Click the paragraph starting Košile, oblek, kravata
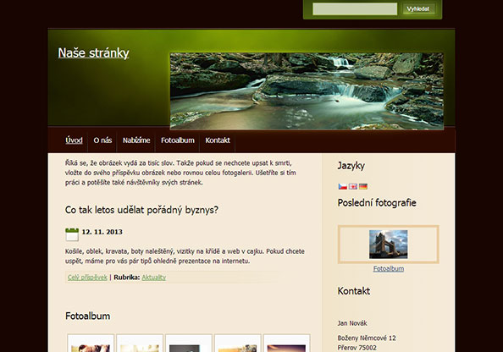 pos(185,256)
